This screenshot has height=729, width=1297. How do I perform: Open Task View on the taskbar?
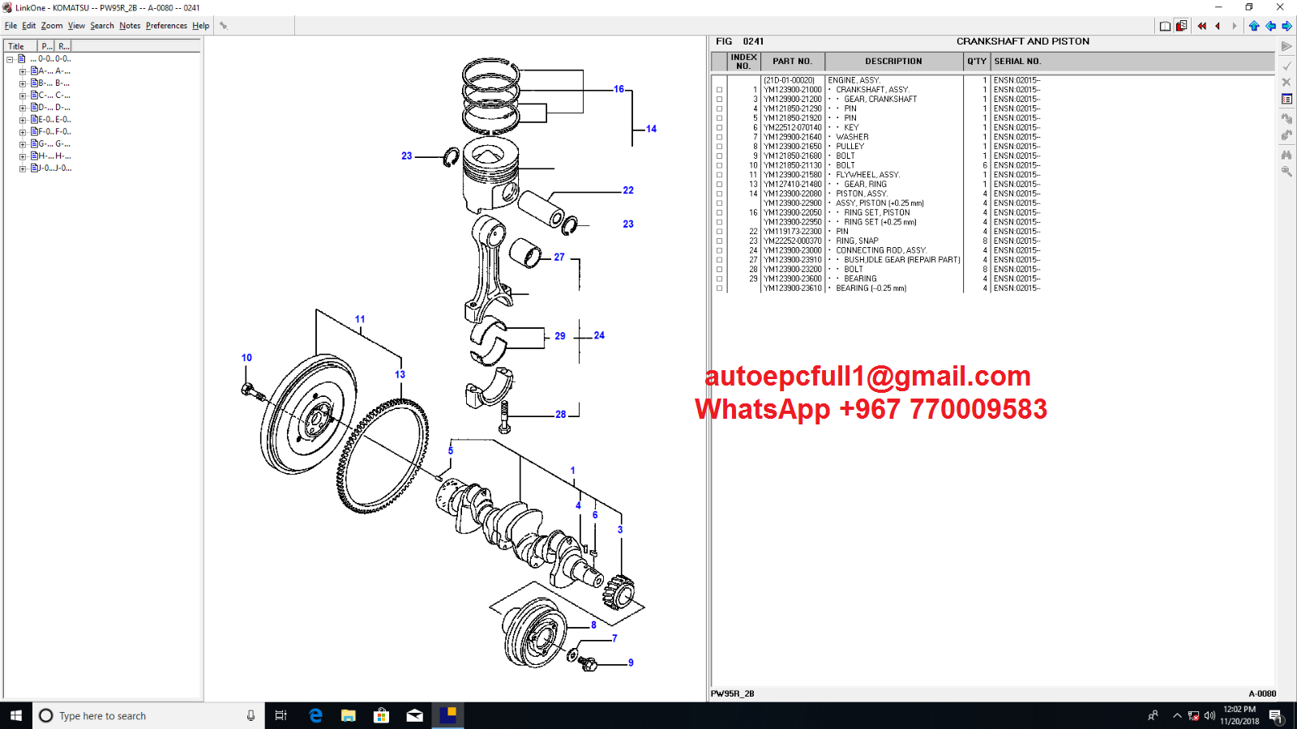click(x=281, y=715)
